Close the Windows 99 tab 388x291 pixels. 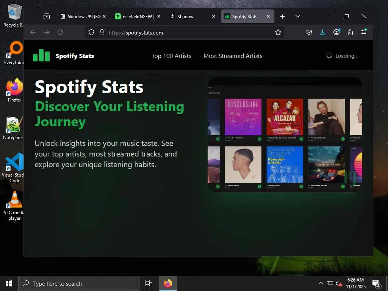[104, 16]
